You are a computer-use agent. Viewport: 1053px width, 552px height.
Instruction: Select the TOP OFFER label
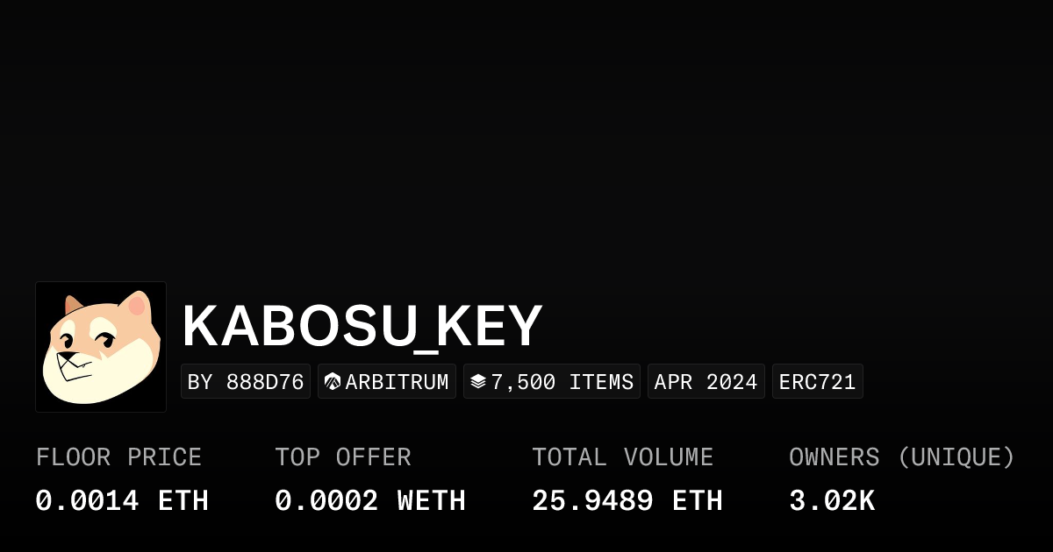click(x=343, y=457)
